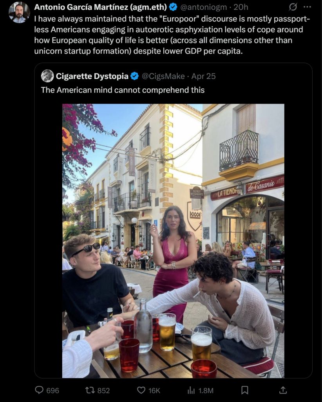Like the post with the heart icon

(x=141, y=390)
